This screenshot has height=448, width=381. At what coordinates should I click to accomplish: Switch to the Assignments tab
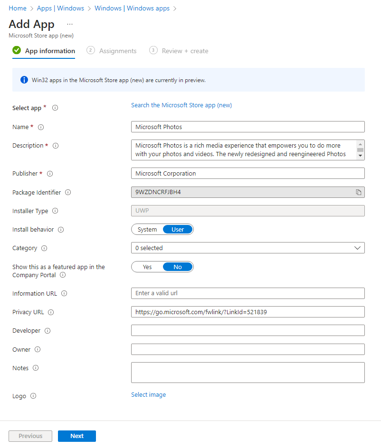[x=117, y=51]
